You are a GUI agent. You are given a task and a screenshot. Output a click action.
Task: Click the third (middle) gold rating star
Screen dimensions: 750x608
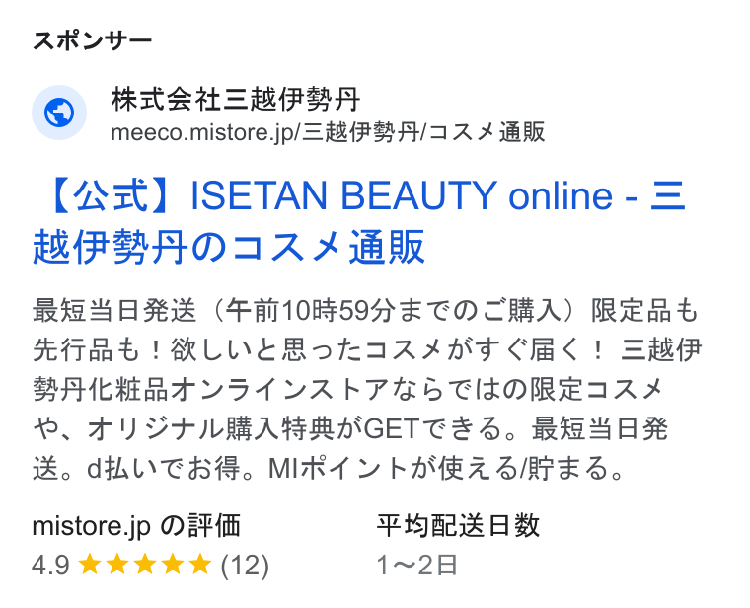pos(144,564)
